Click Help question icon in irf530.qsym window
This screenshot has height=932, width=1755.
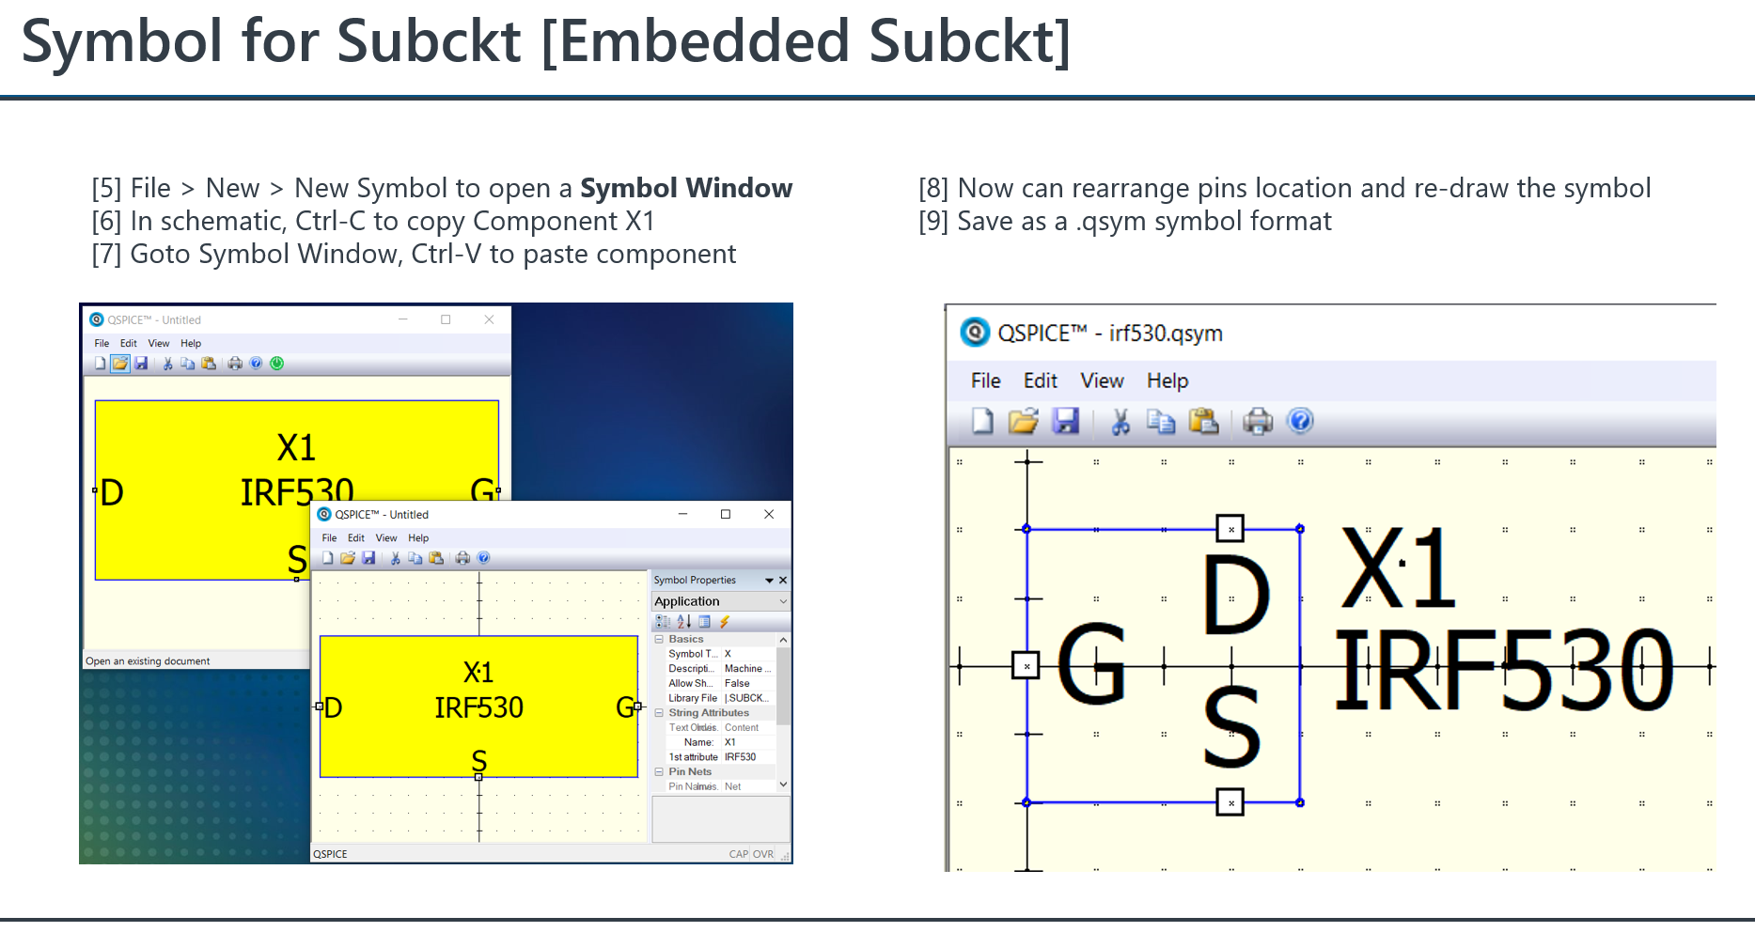pos(1301,421)
